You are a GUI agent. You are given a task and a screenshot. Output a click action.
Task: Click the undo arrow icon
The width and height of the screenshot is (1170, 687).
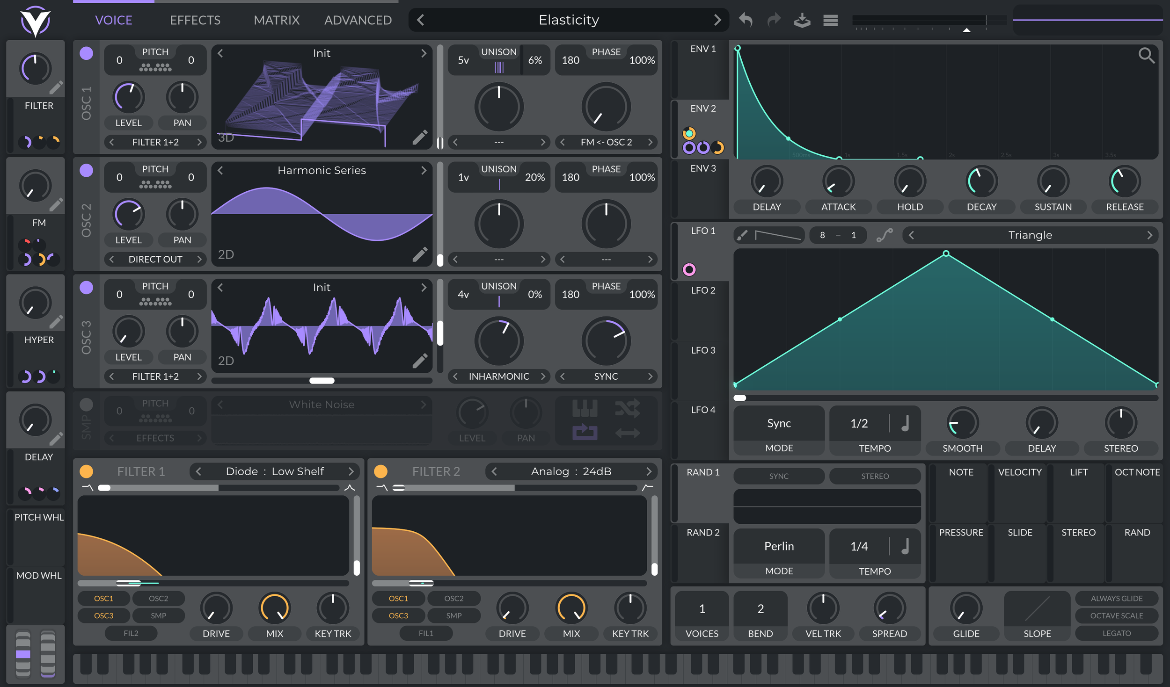tap(746, 20)
